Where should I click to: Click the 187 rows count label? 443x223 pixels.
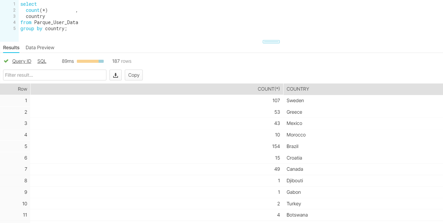[x=122, y=61]
